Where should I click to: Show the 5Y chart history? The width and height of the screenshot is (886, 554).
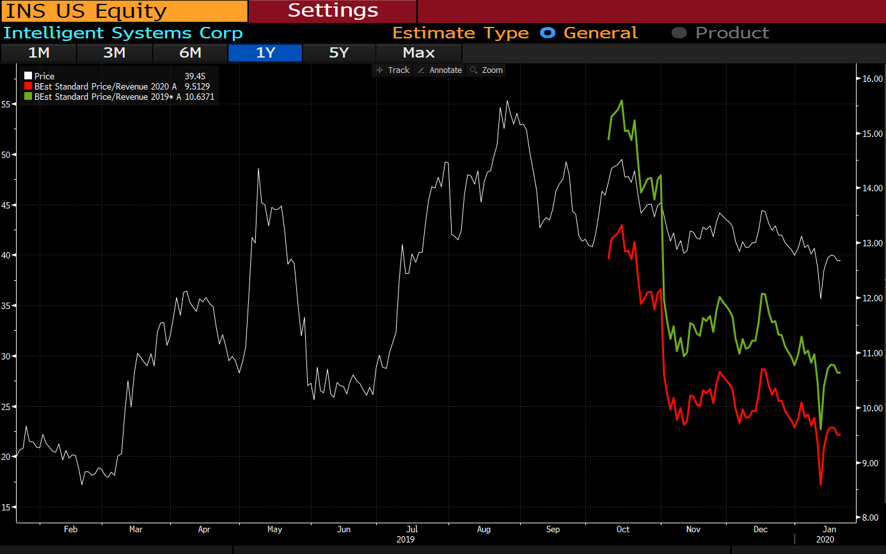[x=339, y=53]
